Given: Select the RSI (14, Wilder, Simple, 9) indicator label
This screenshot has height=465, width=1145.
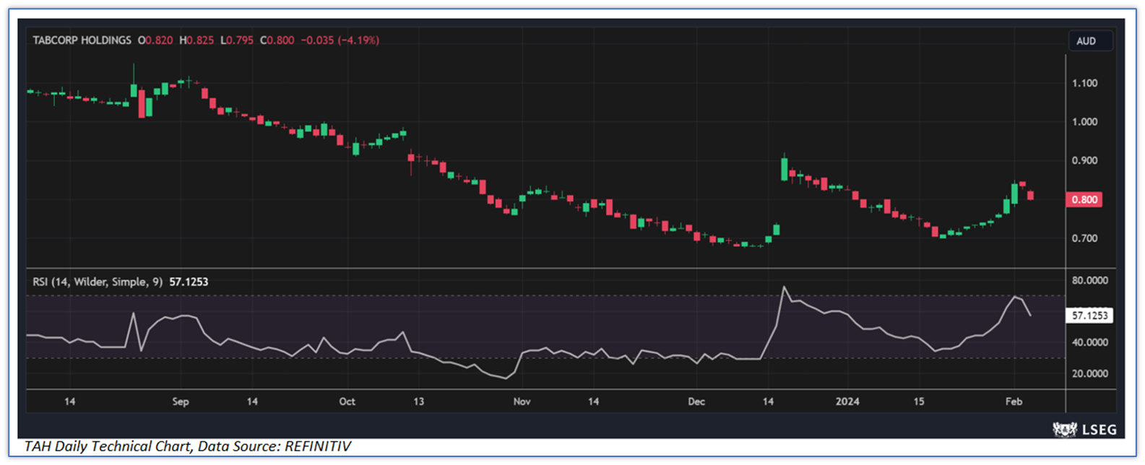Looking at the screenshot, I should click(x=98, y=282).
